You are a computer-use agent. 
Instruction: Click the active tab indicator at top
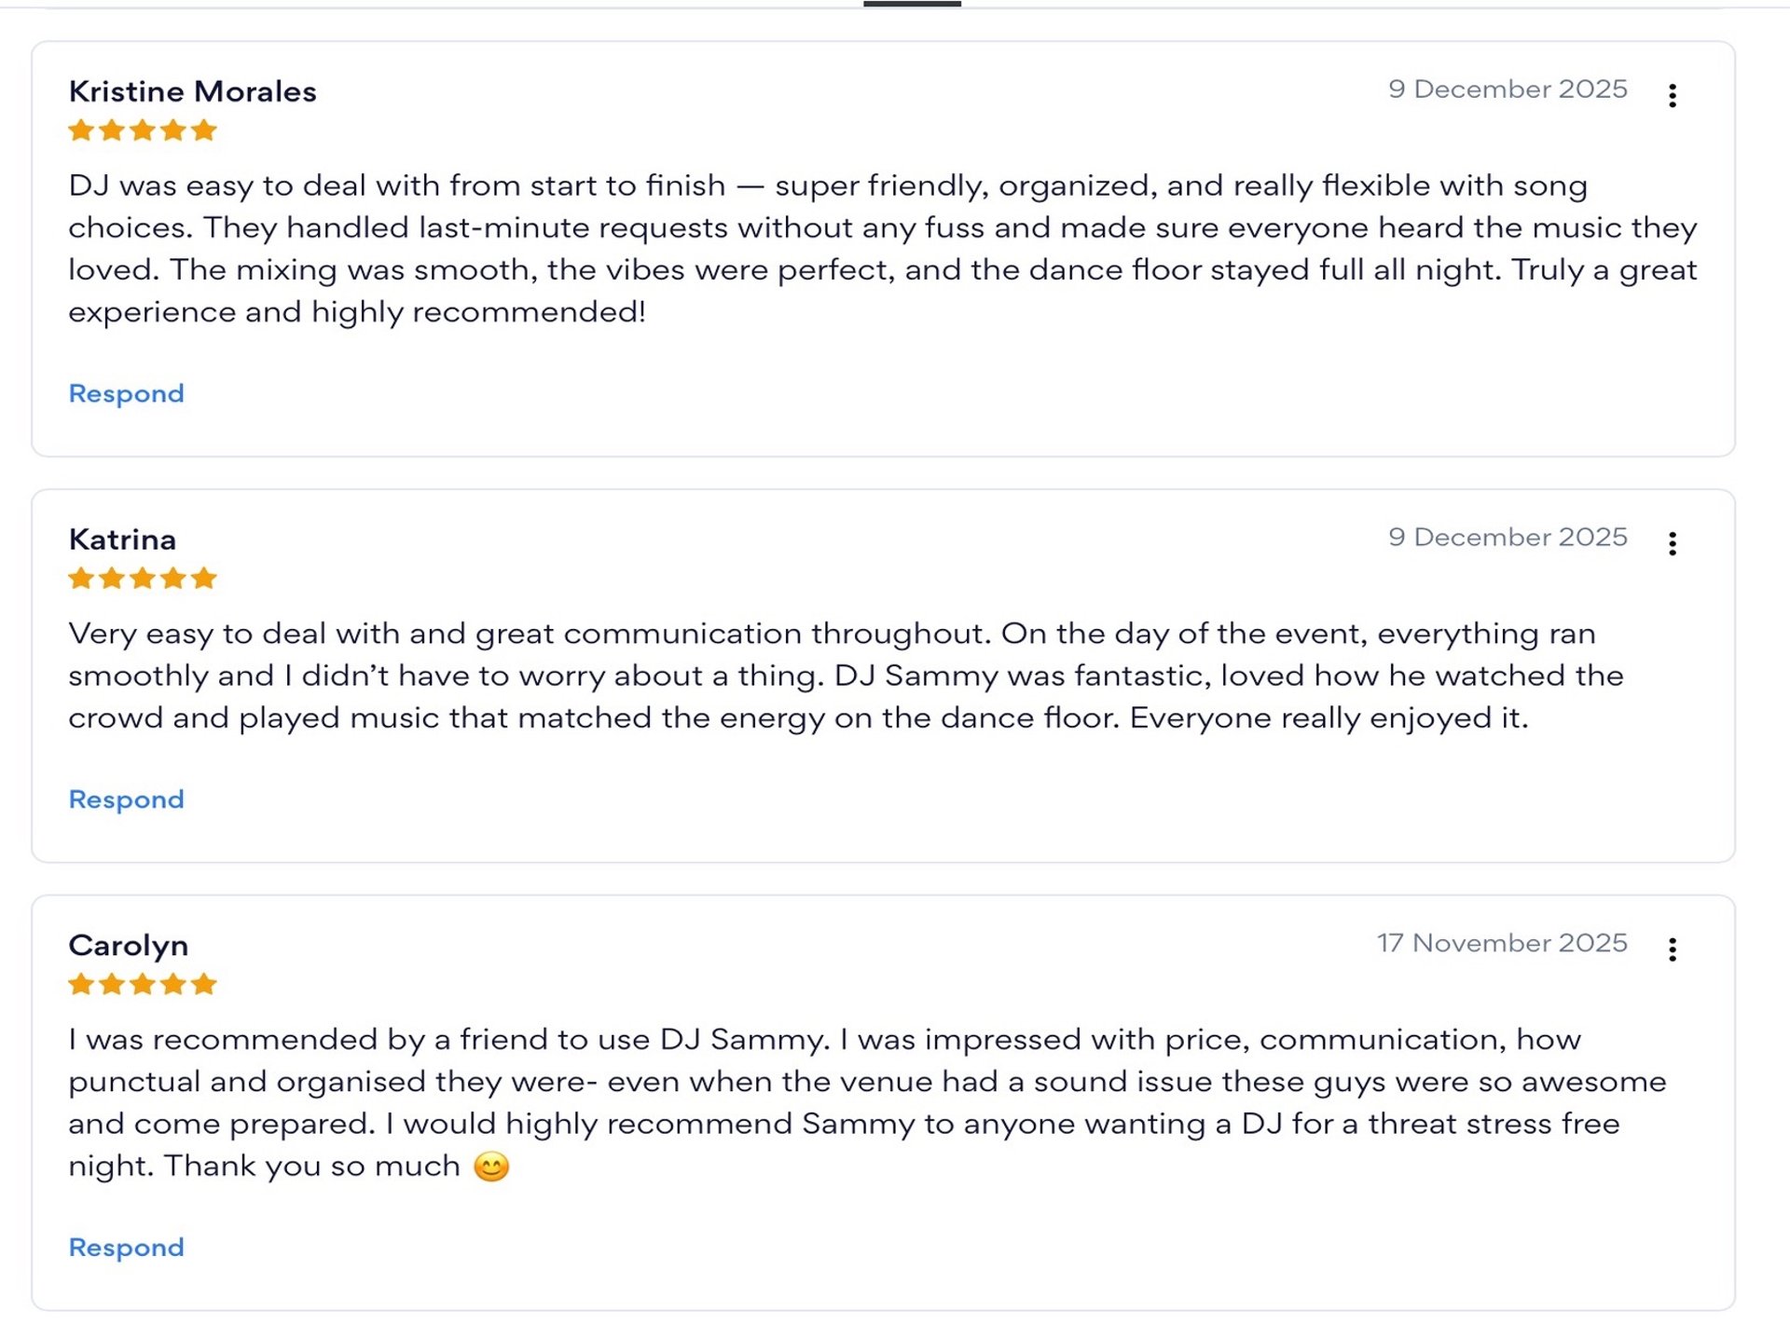[912, 4]
